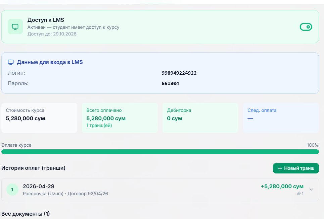Click the monitor icon in LMS access card

click(x=15, y=26)
